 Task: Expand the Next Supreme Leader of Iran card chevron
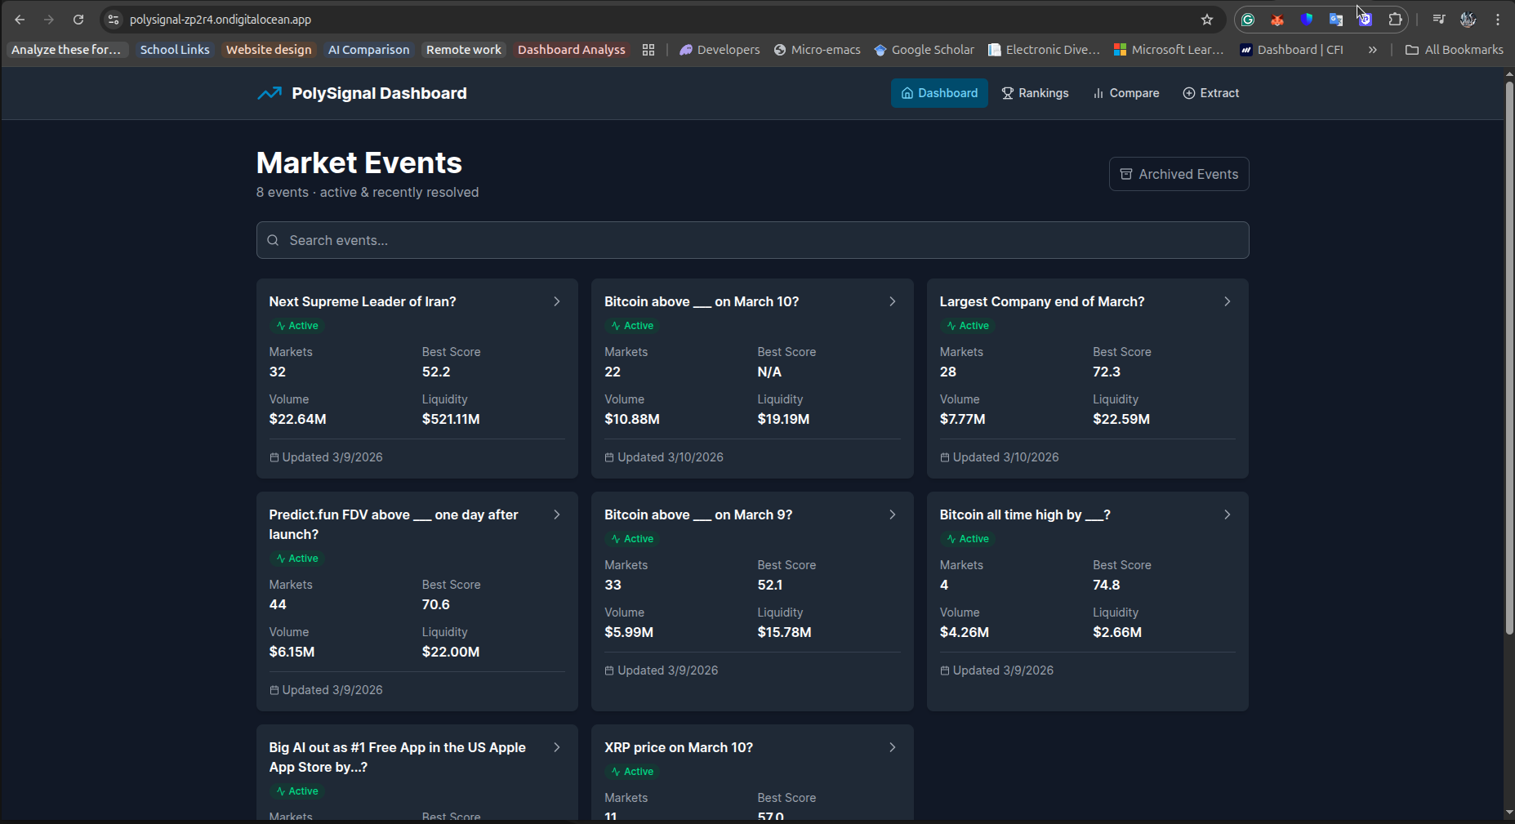pos(557,301)
